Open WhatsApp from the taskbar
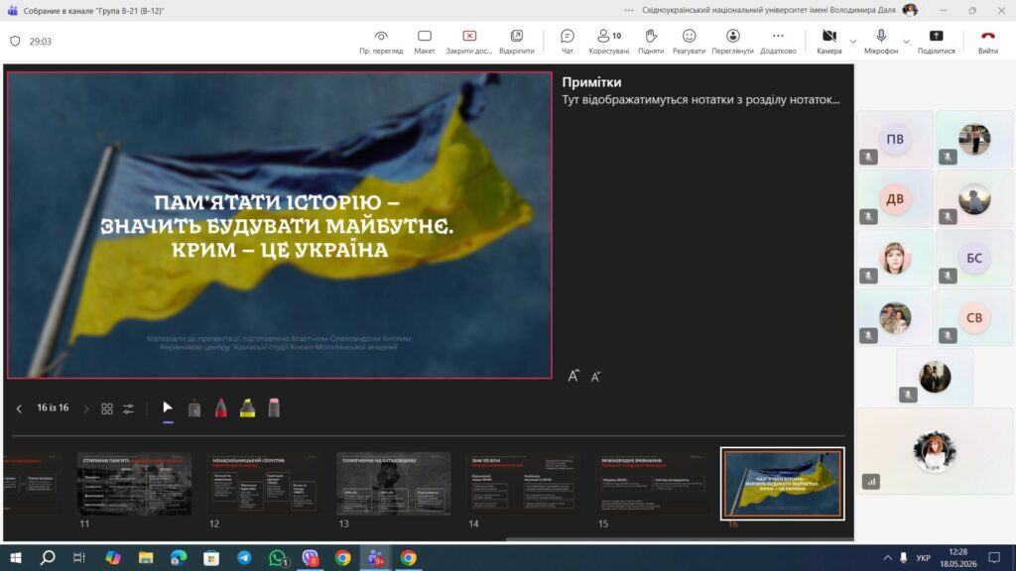Image resolution: width=1016 pixels, height=571 pixels. click(278, 557)
